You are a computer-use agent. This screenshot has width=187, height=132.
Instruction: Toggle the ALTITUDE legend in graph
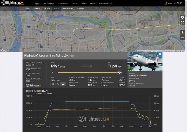pyautogui.click(x=48, y=94)
